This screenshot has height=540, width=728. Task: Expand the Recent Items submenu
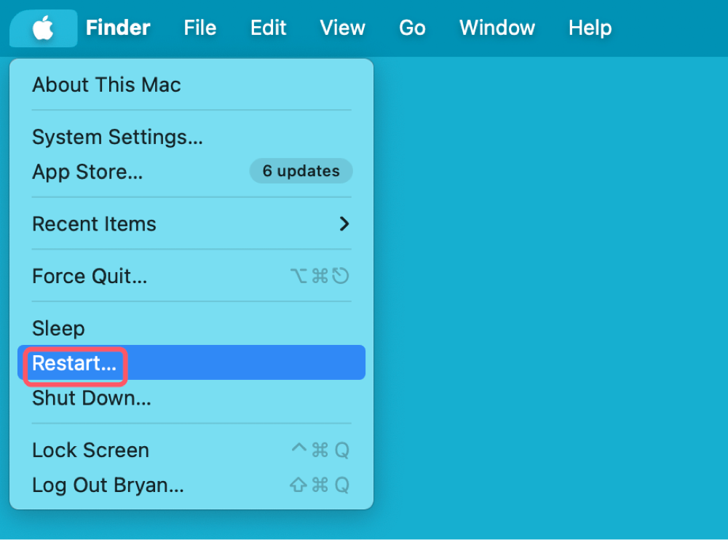click(x=94, y=224)
